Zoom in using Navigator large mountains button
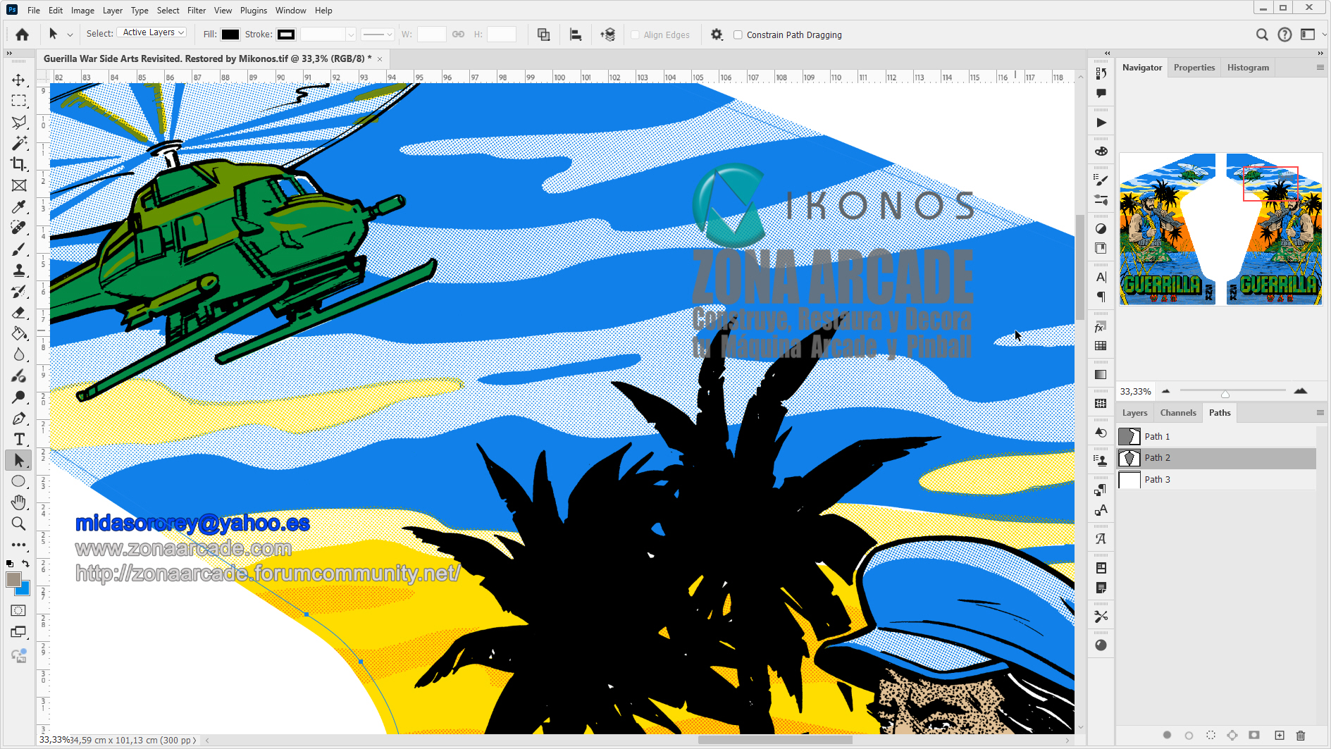This screenshot has height=749, width=1331. tap(1301, 391)
